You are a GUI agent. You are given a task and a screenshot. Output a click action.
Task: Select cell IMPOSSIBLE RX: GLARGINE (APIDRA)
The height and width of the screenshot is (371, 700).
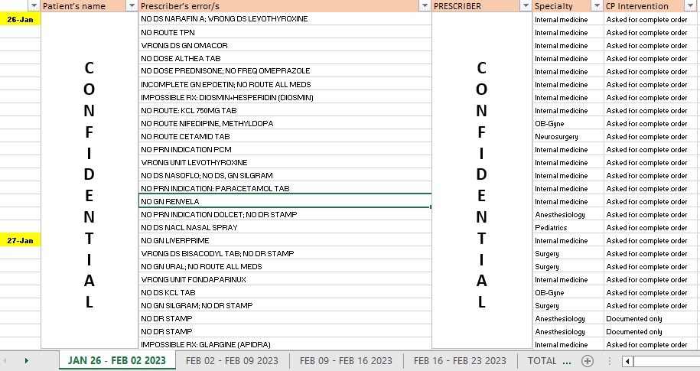285,344
